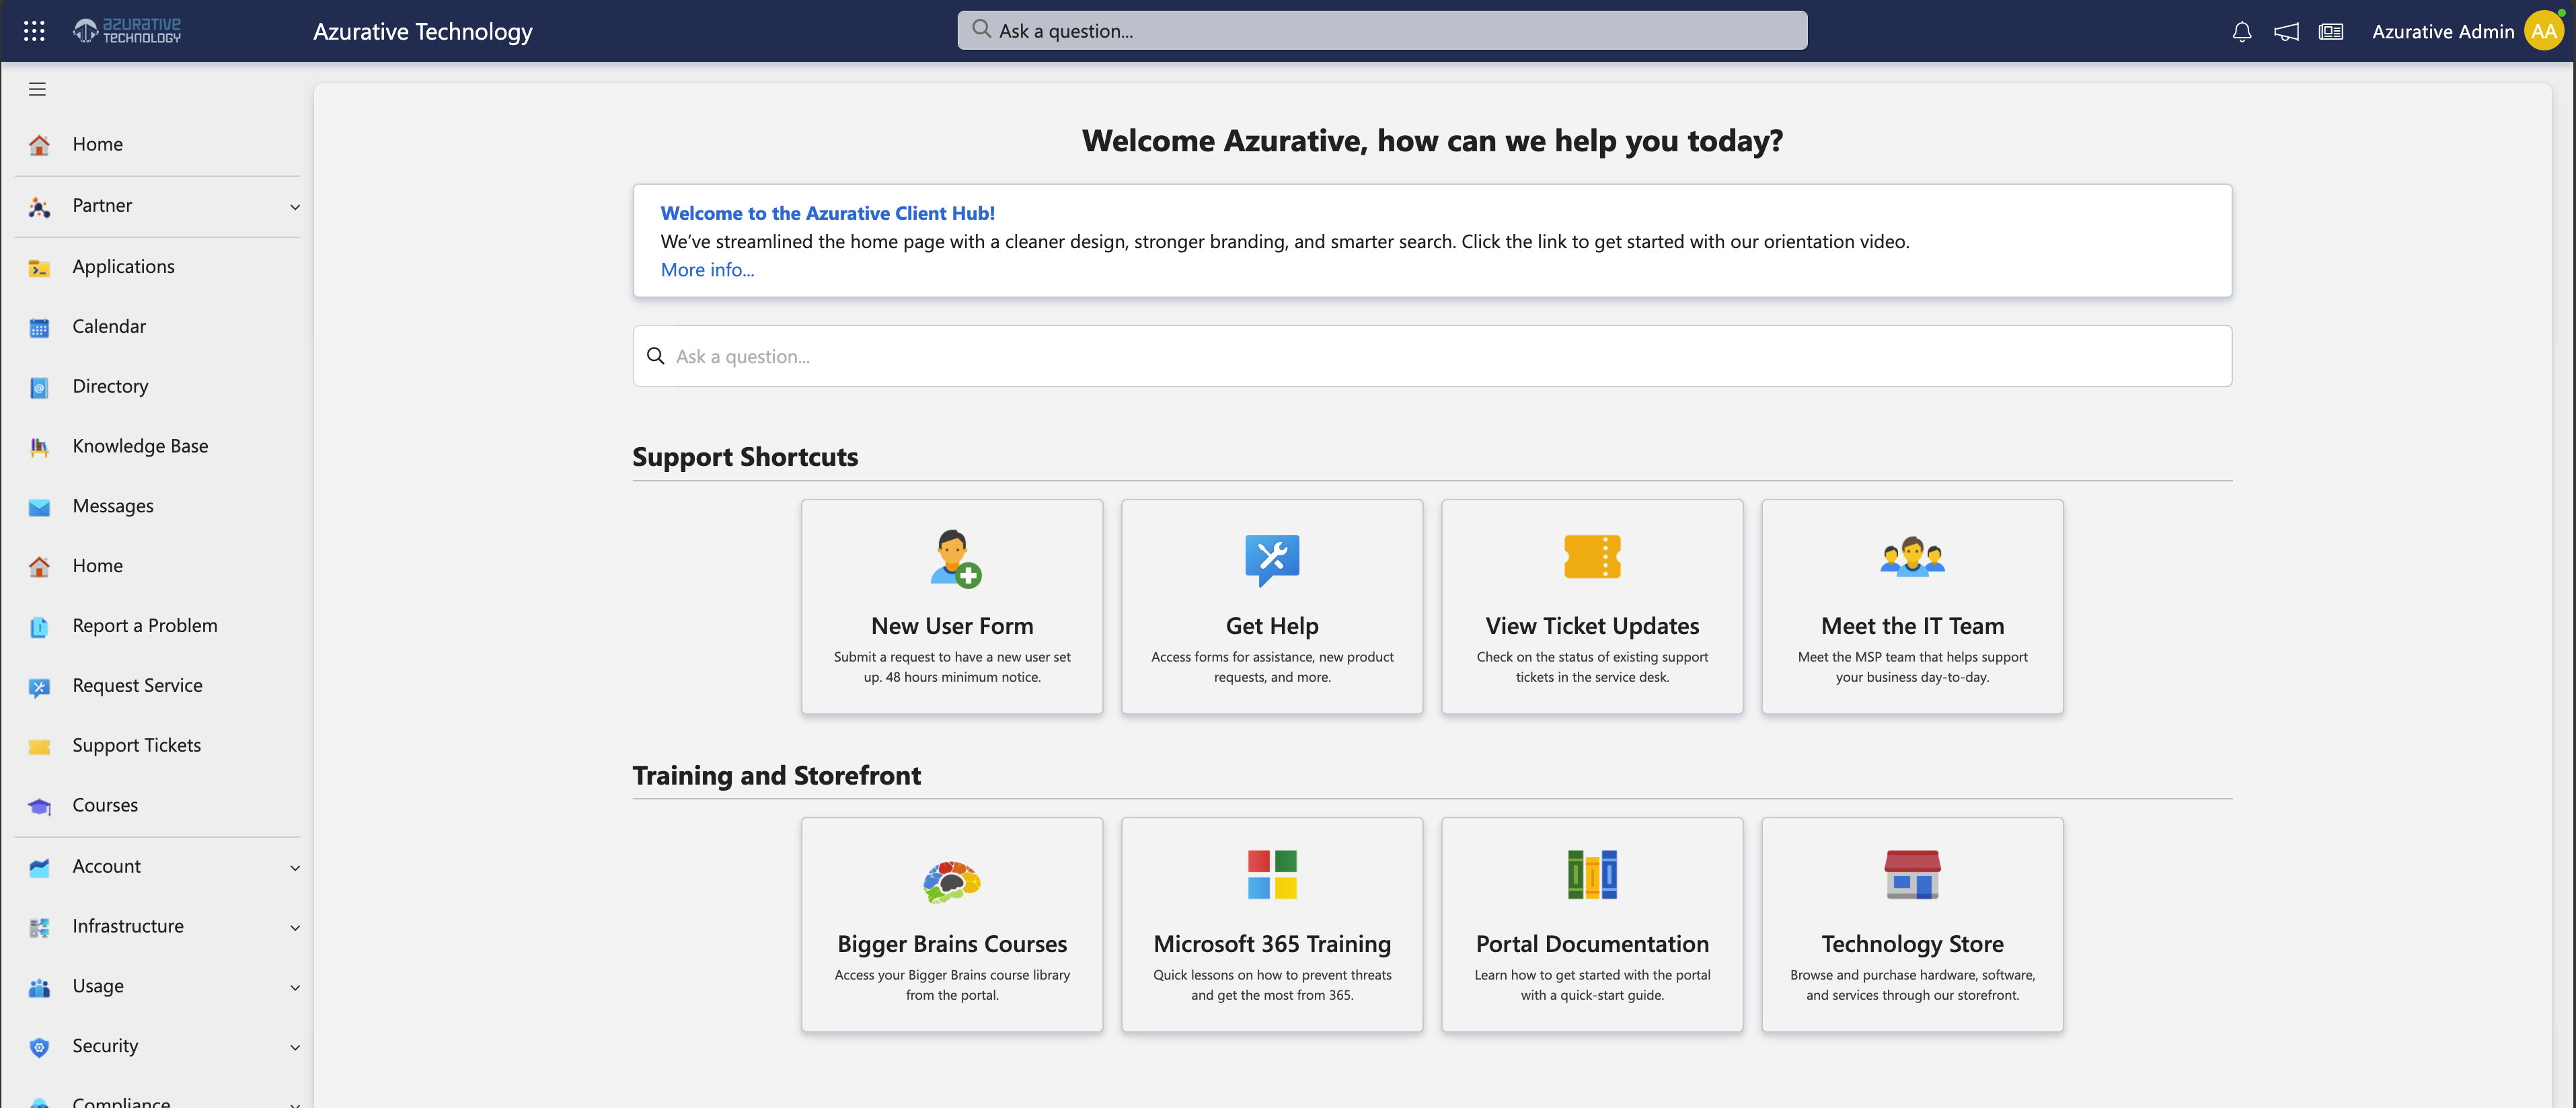The image size is (2576, 1108).
Task: Open the newsletter icon in the top bar
Action: coord(2331,31)
